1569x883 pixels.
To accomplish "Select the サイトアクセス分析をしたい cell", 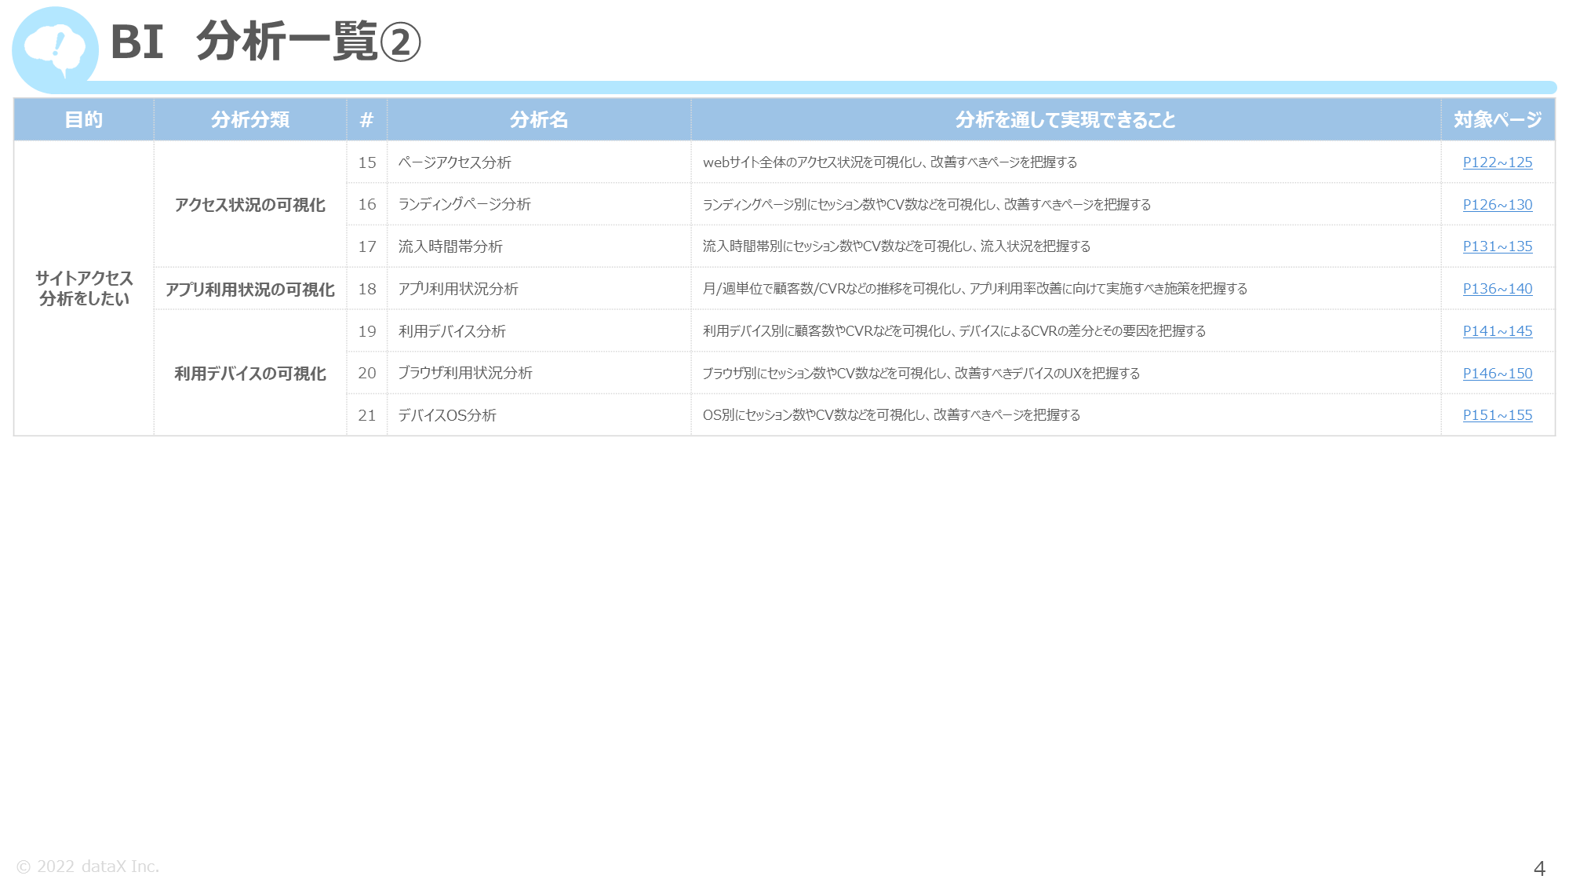I will (84, 288).
